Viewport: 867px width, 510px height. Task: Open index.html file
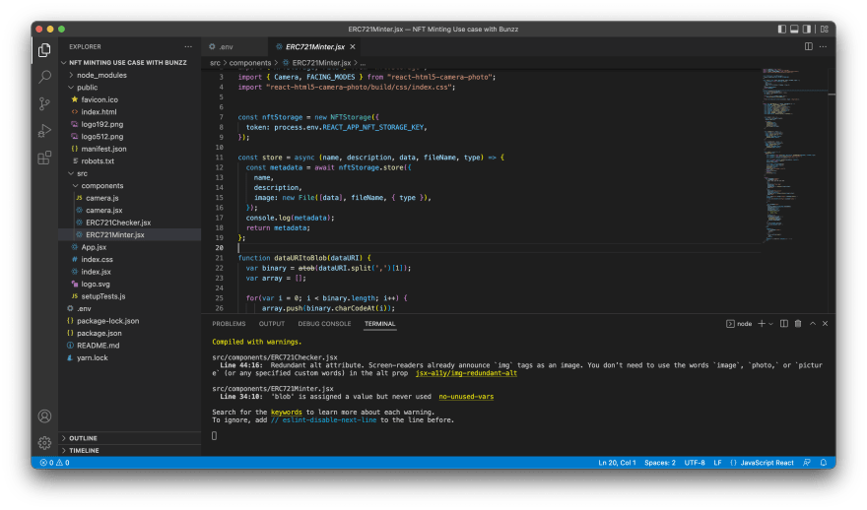click(129, 111)
